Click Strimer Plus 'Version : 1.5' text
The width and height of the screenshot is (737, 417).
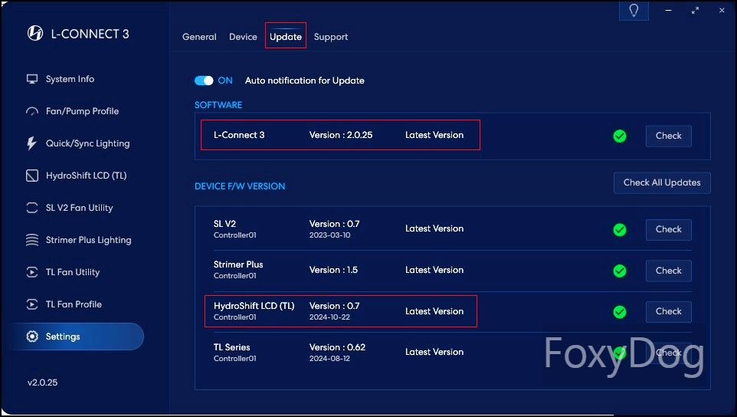[x=333, y=270]
